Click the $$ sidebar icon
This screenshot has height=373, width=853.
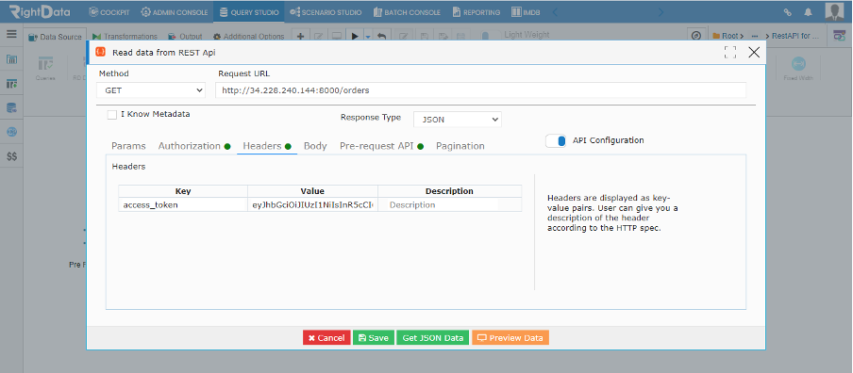(11, 156)
